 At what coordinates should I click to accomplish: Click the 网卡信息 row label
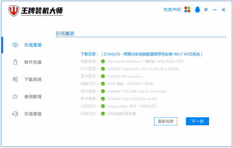click(89, 91)
